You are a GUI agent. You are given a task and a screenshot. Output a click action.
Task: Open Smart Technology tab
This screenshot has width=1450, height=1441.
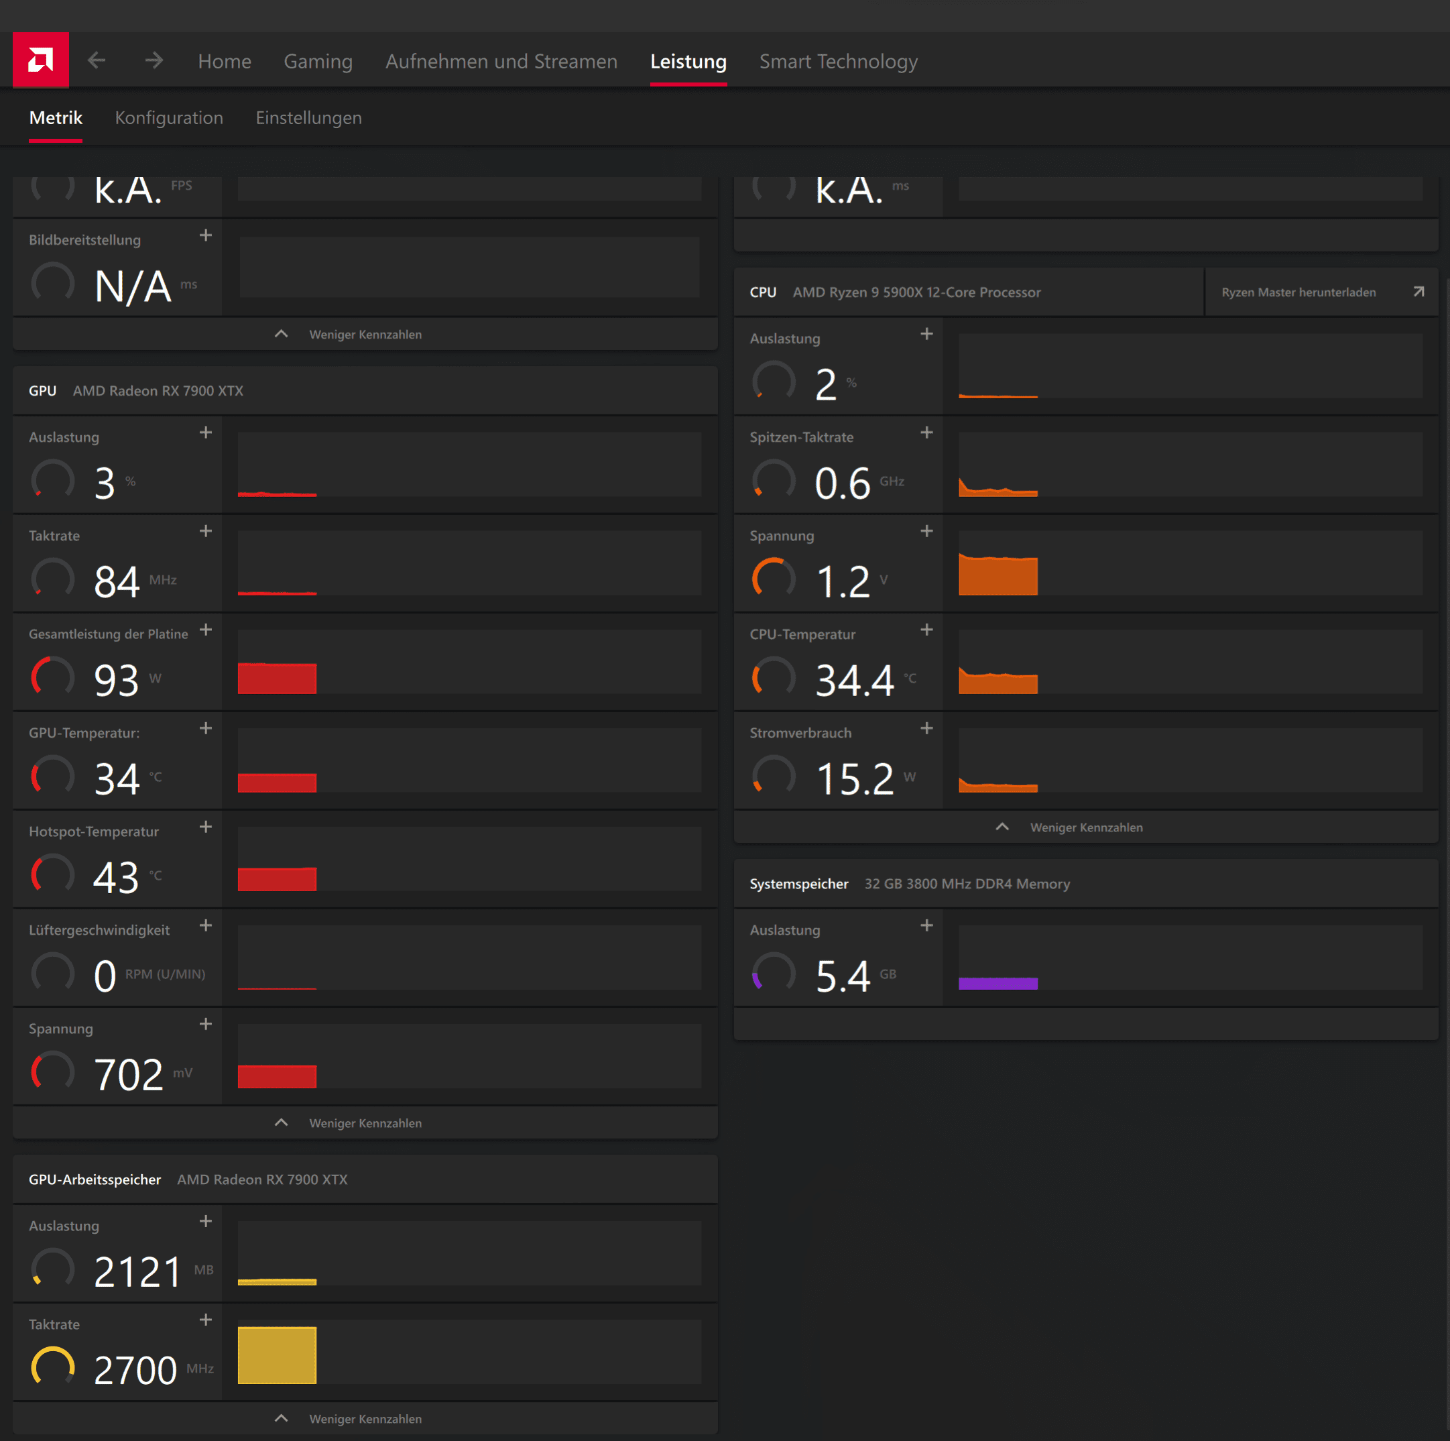[x=839, y=62]
